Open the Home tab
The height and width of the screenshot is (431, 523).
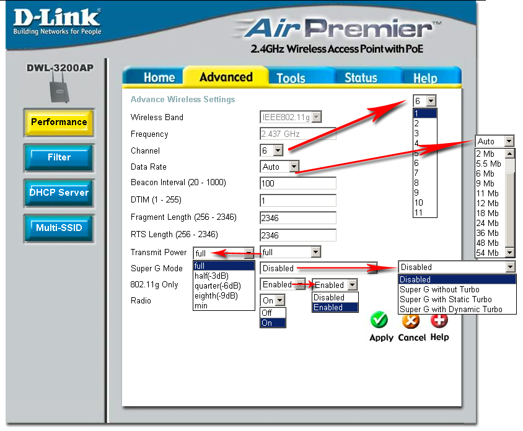click(159, 77)
